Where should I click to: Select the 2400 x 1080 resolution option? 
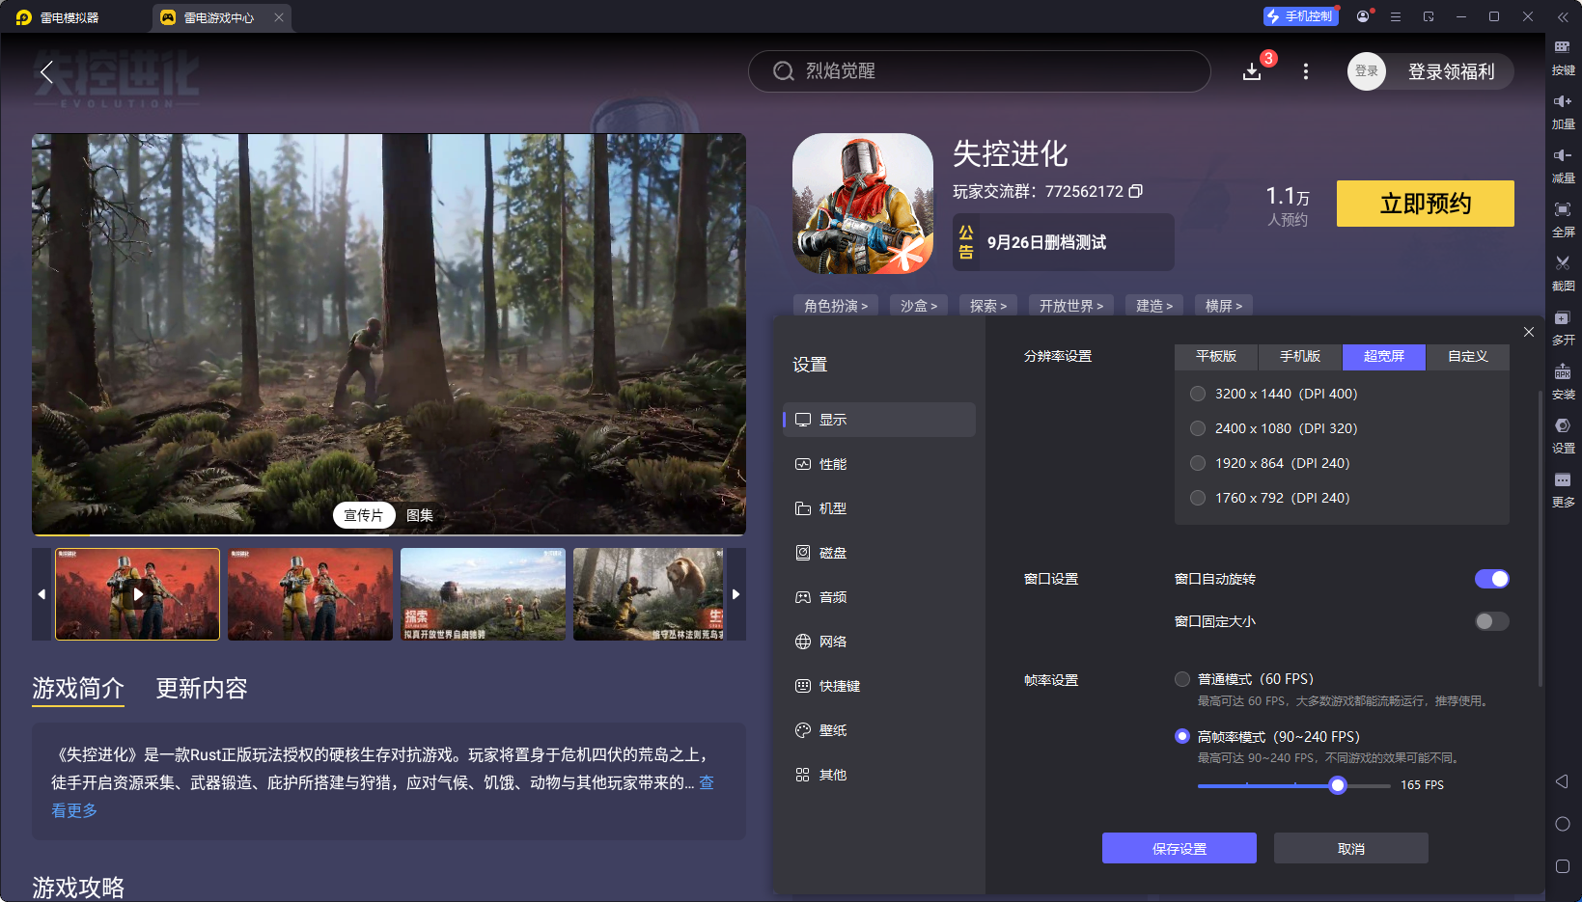click(x=1198, y=427)
